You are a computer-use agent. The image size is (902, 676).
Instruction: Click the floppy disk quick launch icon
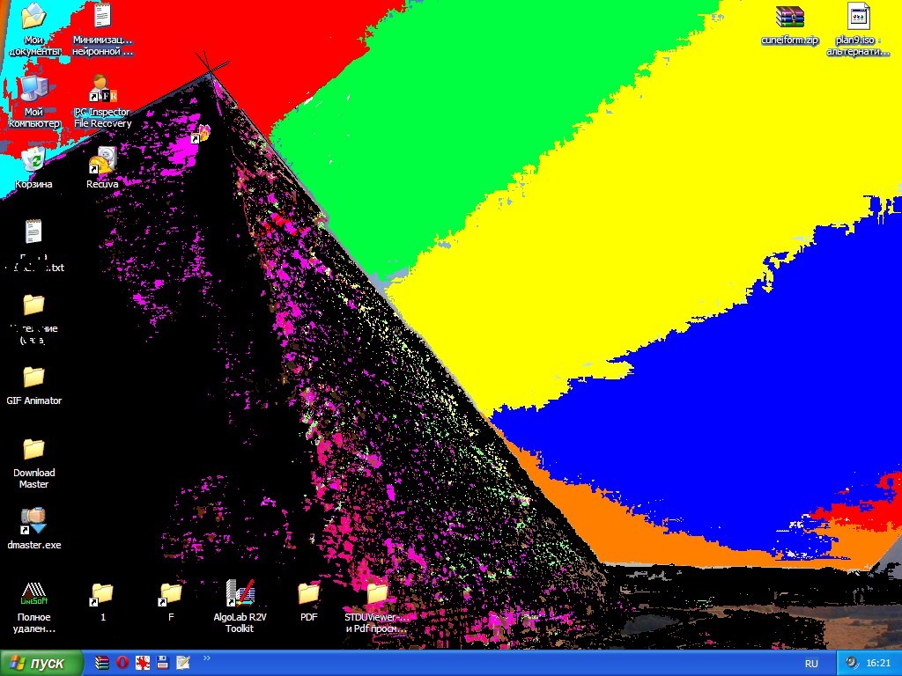(x=163, y=662)
